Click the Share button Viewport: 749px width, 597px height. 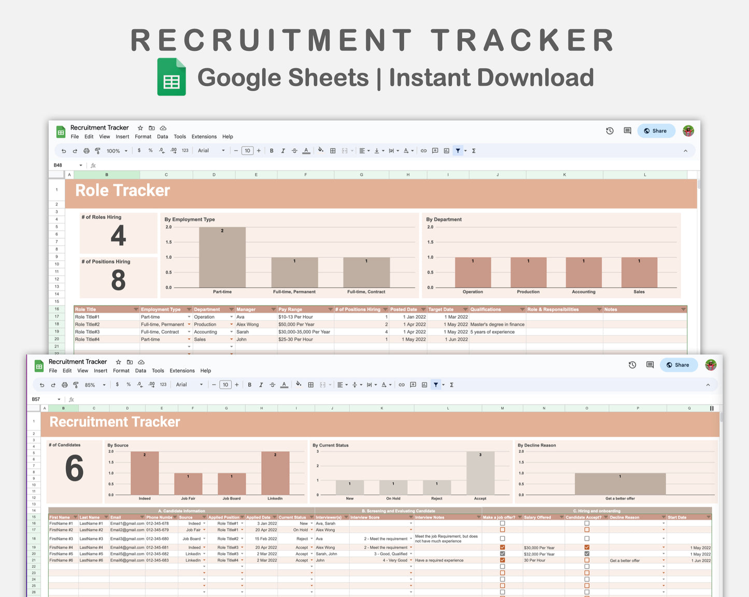coord(679,365)
